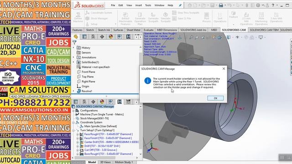The width and height of the screenshot is (292, 164).
Task: Open the ConfigurationManager tab icon
Action: pyautogui.click(x=93, y=36)
